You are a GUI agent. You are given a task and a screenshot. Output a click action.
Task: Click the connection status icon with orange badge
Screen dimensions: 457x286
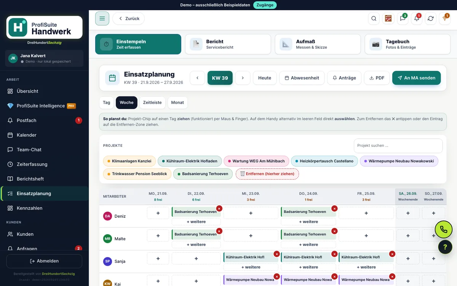445,18
